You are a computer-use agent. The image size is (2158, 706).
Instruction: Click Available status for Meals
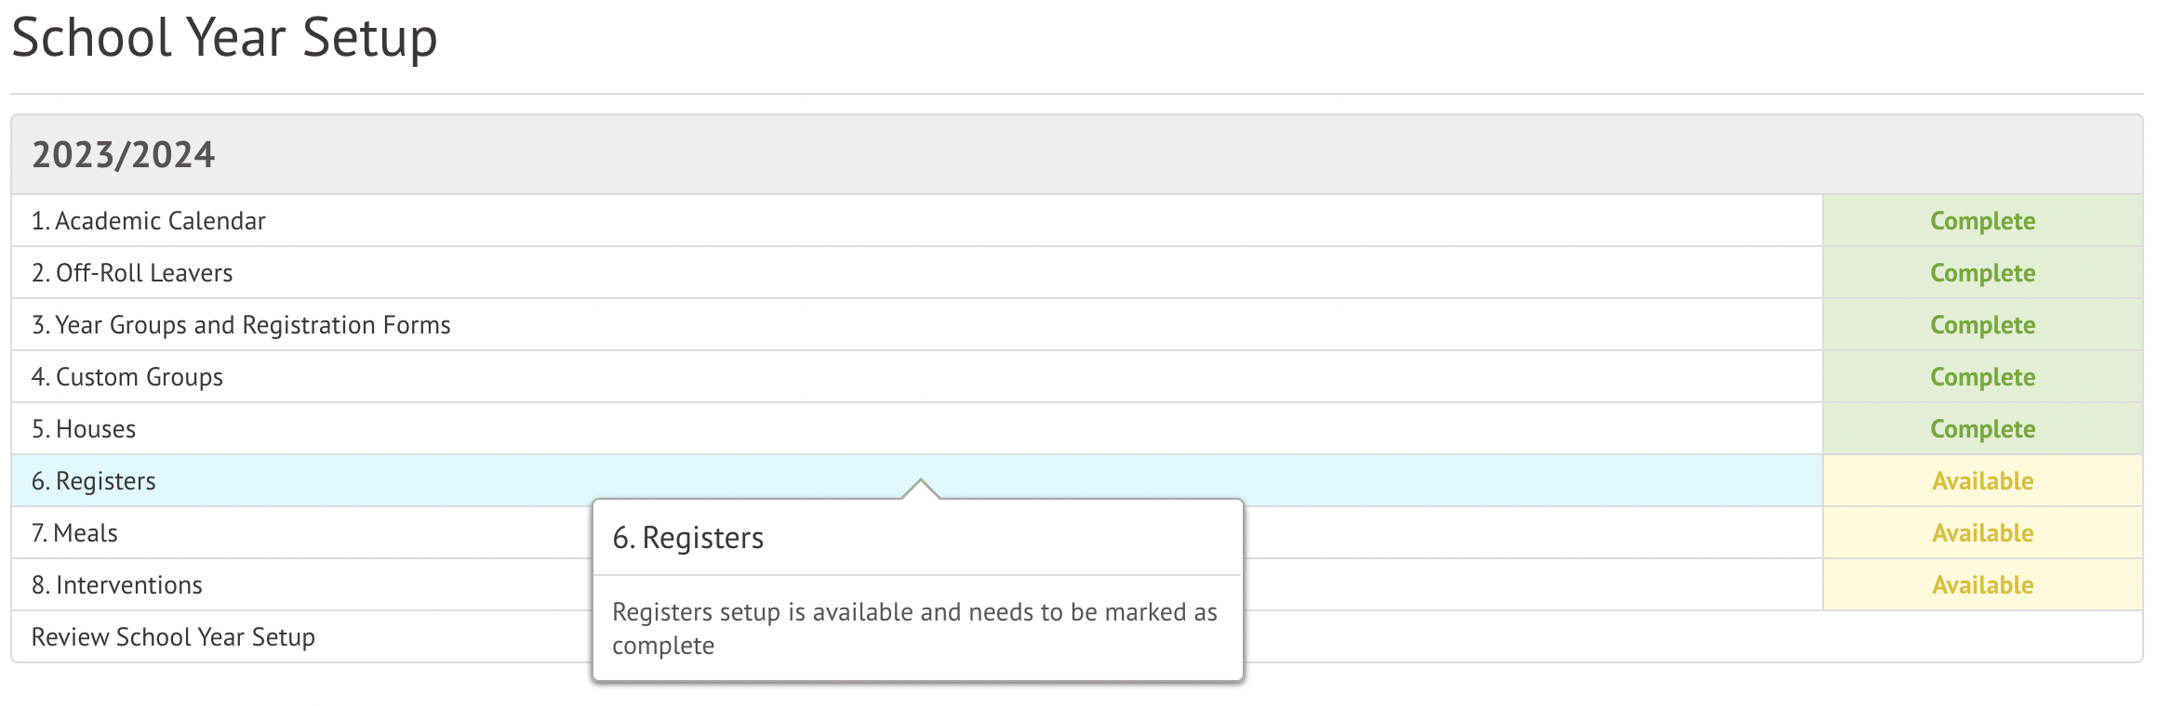click(1982, 533)
